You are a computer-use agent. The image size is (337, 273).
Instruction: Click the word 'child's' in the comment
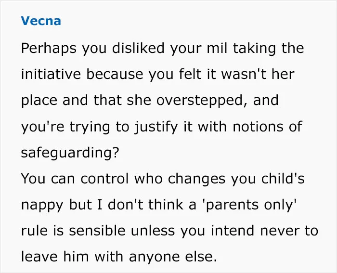(283, 178)
